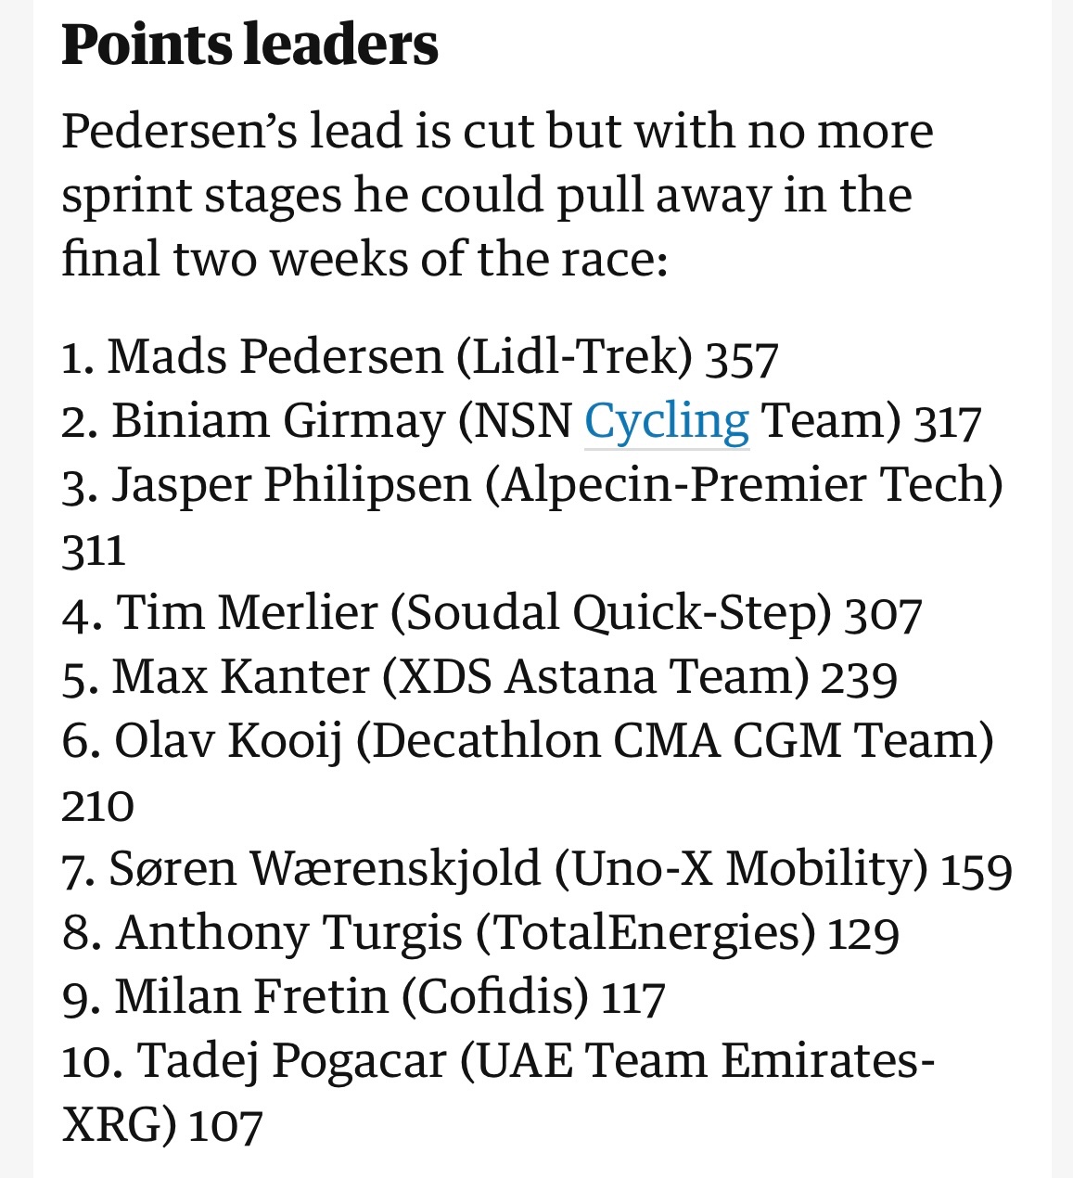Click the Biniam Girmay entry

click(521, 422)
